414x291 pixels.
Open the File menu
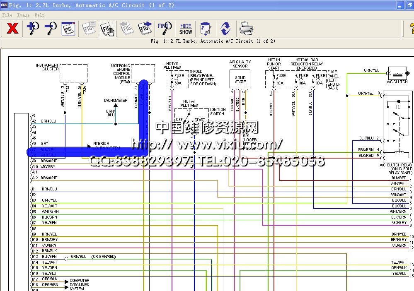coord(7,15)
